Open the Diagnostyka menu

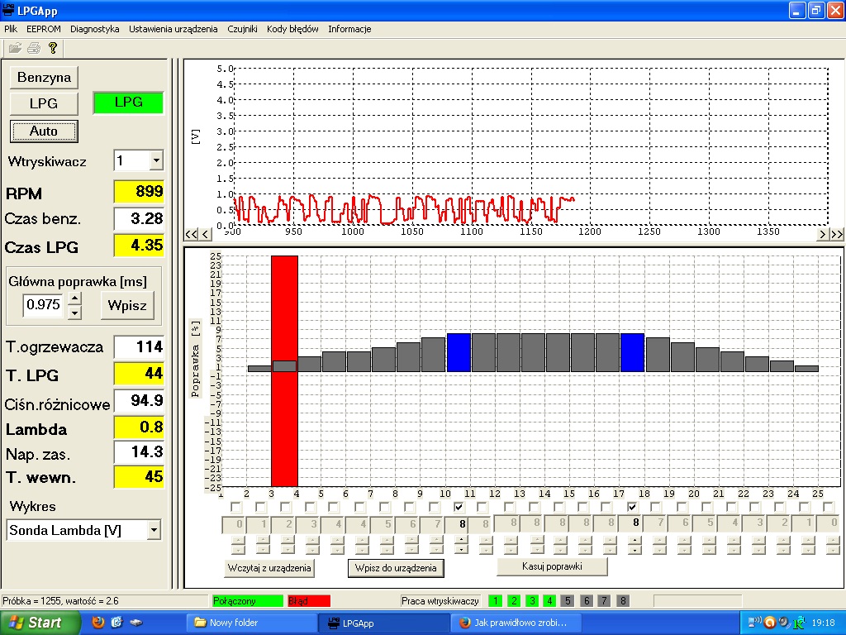[x=94, y=29]
